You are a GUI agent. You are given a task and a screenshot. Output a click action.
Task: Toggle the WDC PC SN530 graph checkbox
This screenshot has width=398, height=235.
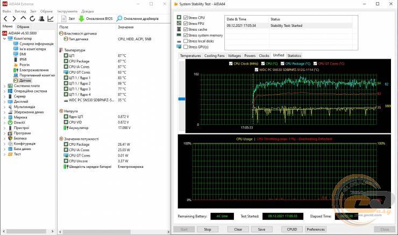point(257,69)
